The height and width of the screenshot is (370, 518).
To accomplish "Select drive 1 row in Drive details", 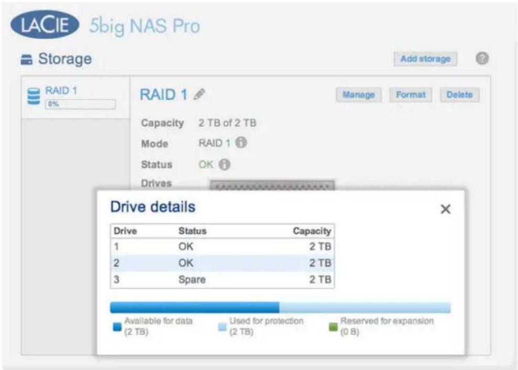I will click(223, 247).
